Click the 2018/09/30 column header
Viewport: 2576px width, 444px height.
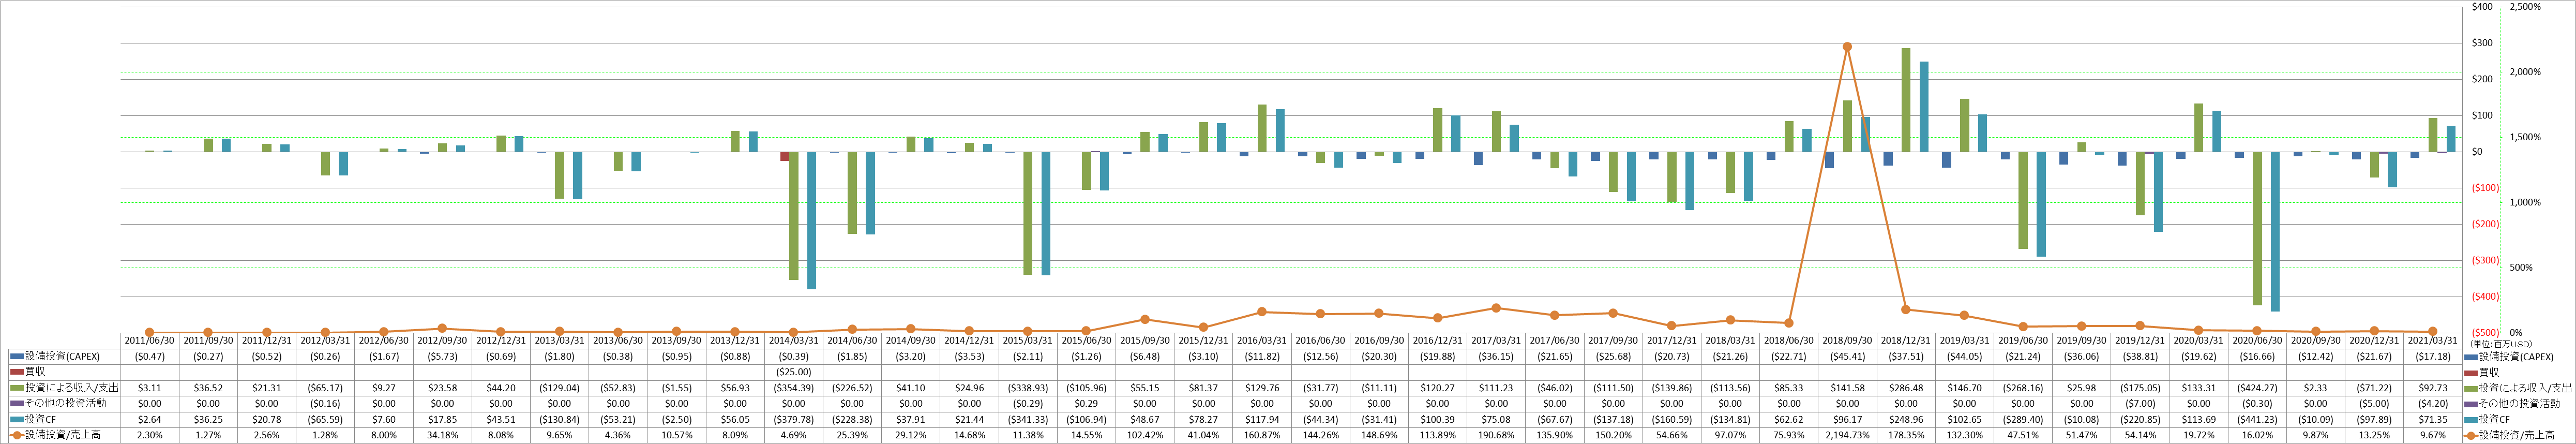pyautogui.click(x=1848, y=341)
